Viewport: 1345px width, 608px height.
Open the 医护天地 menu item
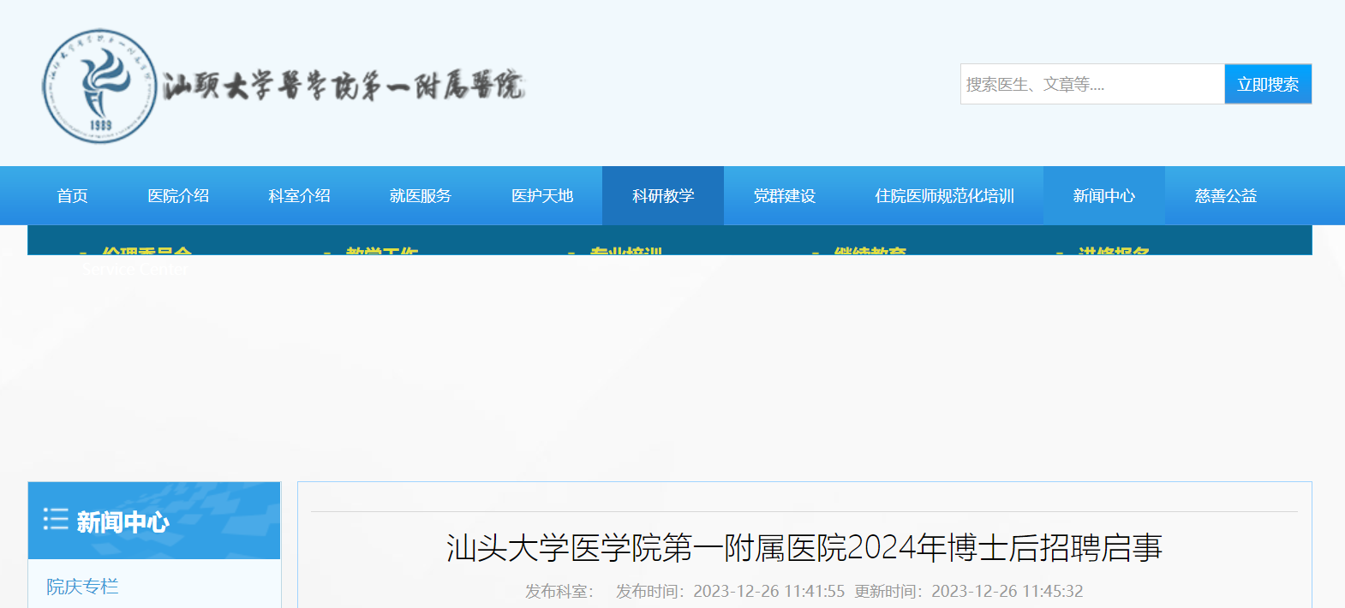coord(542,196)
